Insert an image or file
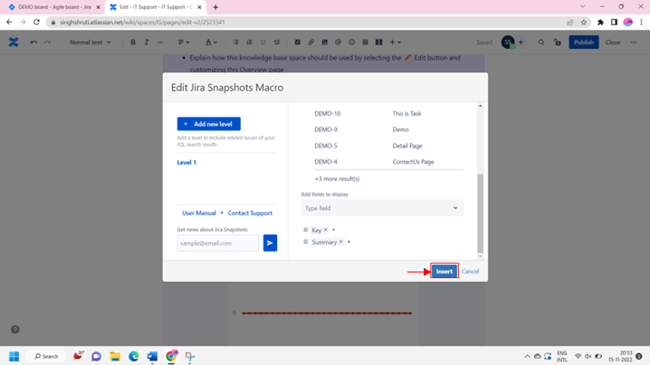 point(325,42)
